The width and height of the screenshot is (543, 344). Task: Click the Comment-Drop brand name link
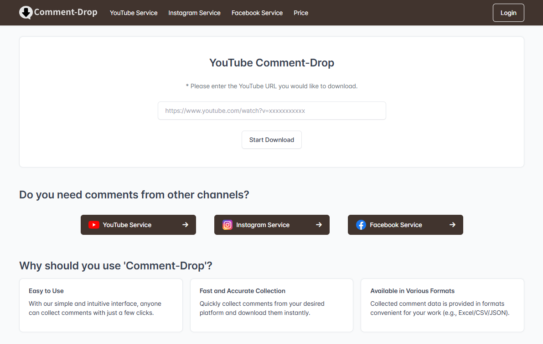(x=66, y=12)
